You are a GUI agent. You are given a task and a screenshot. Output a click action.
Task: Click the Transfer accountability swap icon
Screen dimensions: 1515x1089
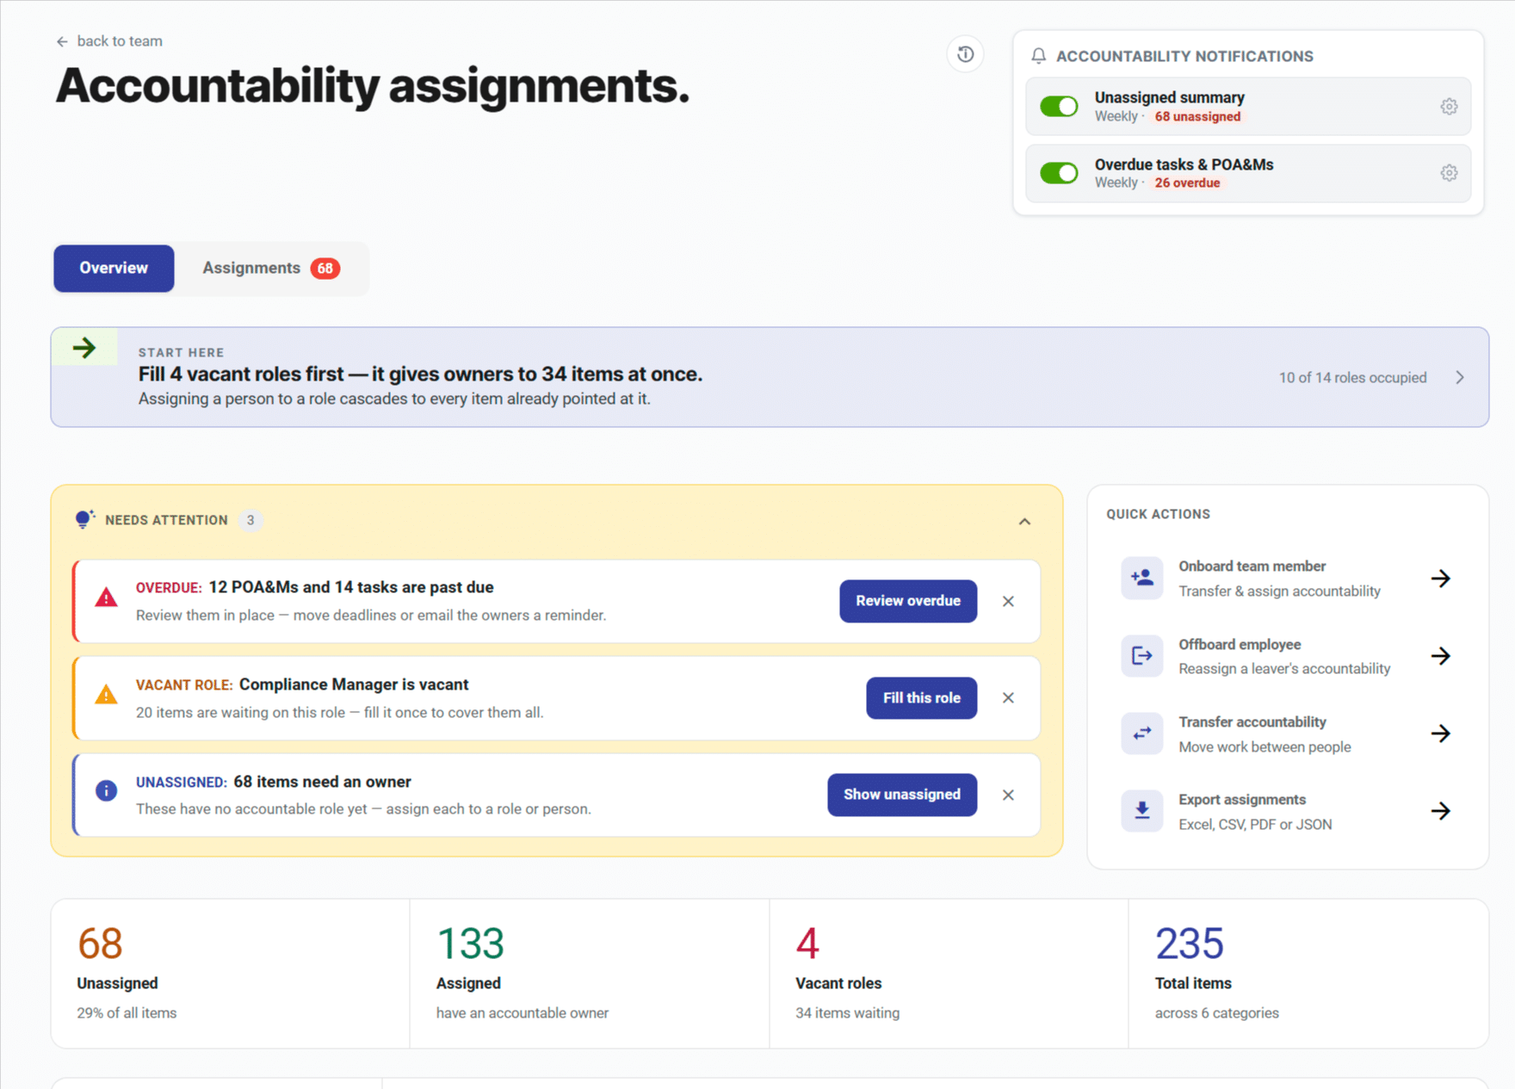coord(1142,733)
